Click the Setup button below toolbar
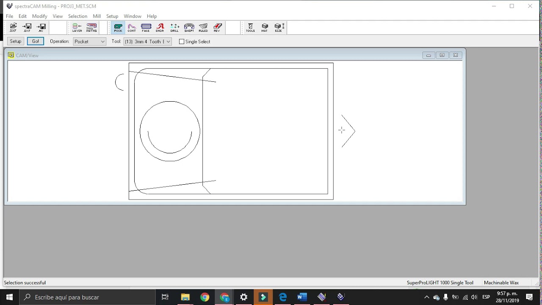Screen dimensions: 542x305 pyautogui.click(x=16, y=41)
